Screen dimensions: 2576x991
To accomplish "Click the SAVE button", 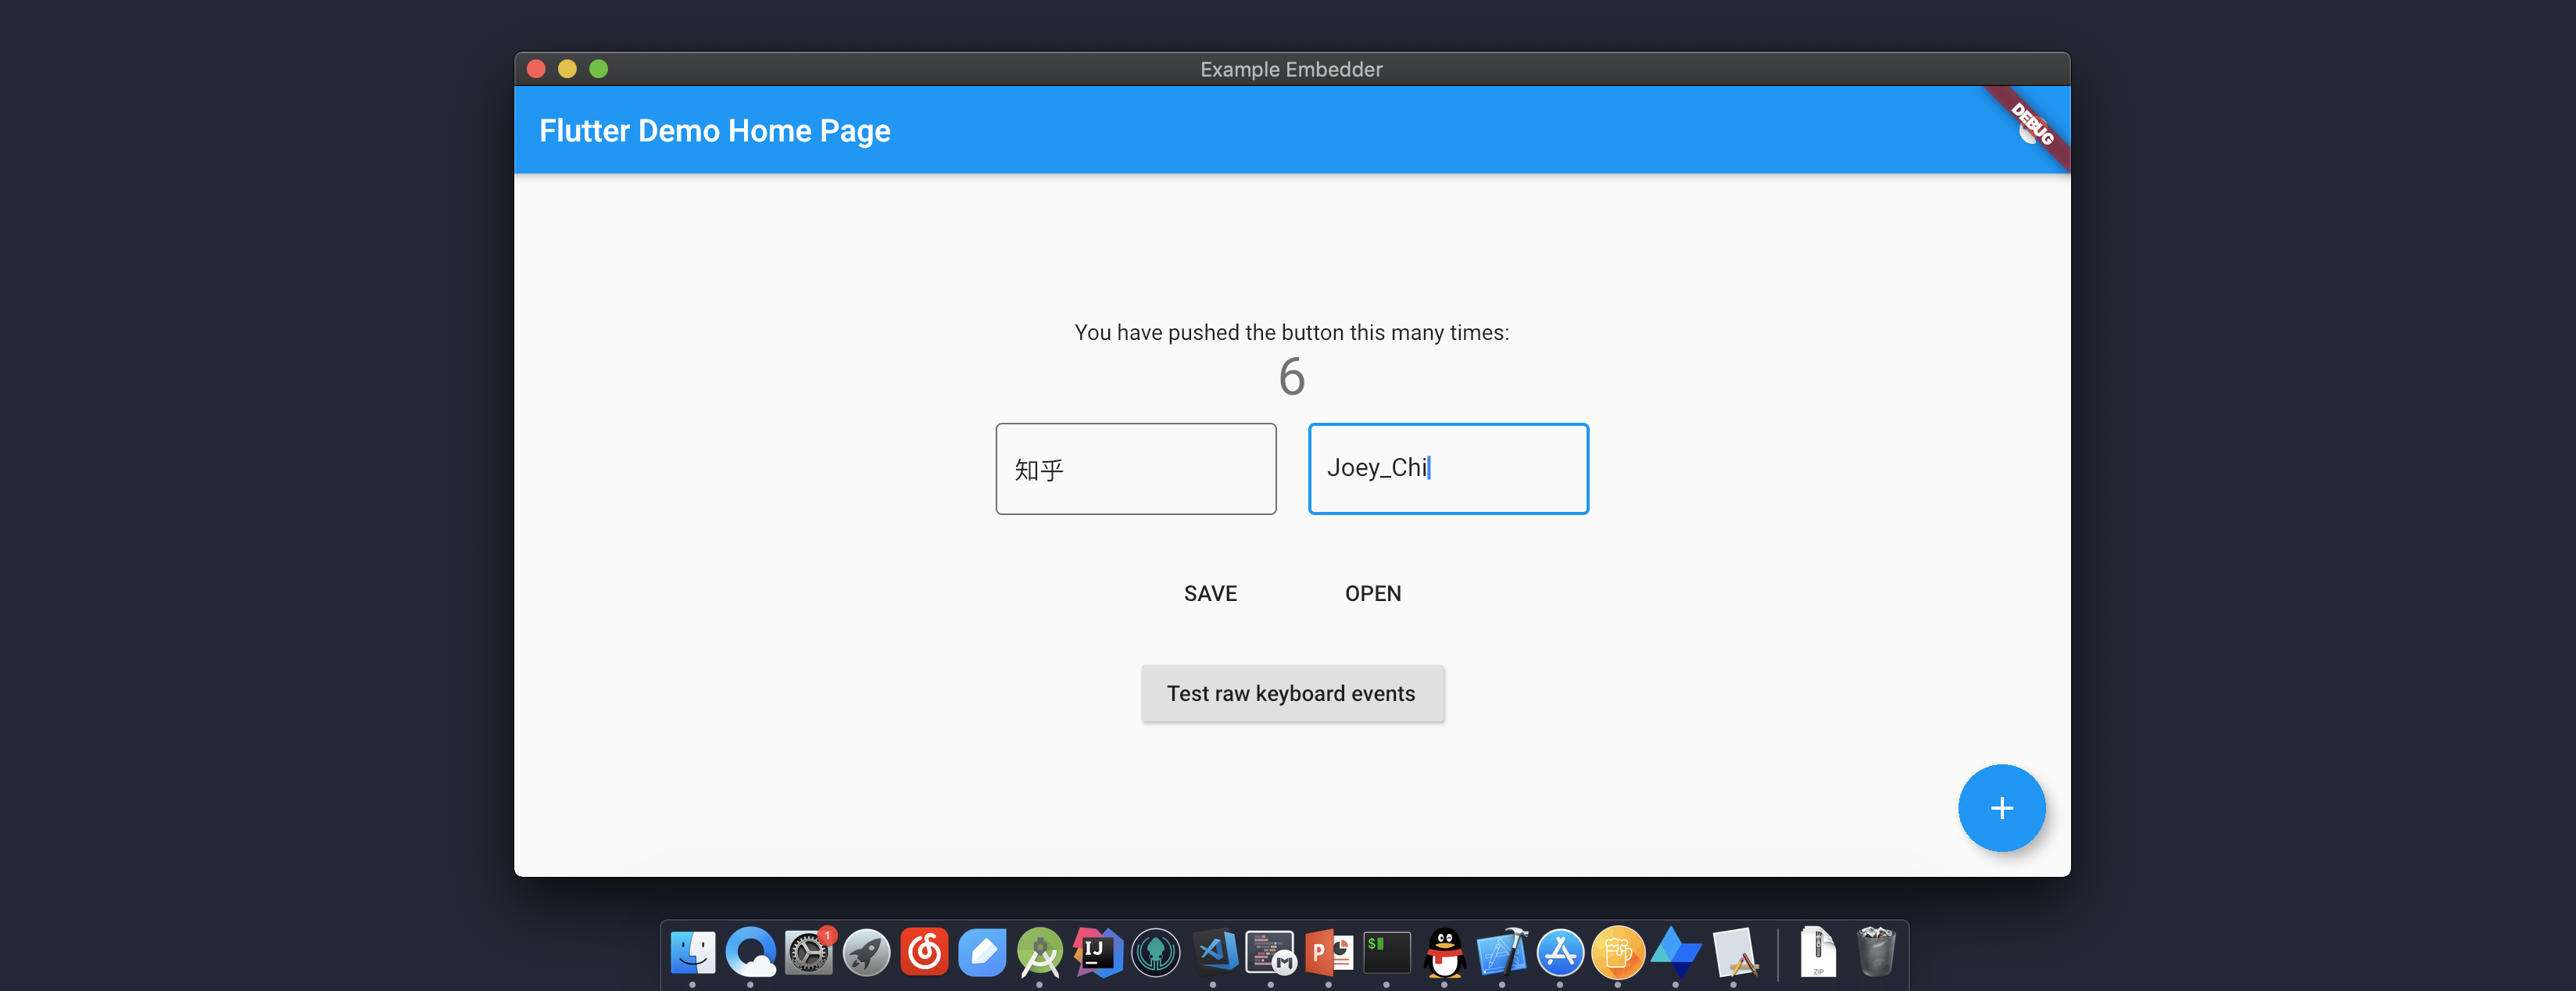I will pyautogui.click(x=1210, y=593).
